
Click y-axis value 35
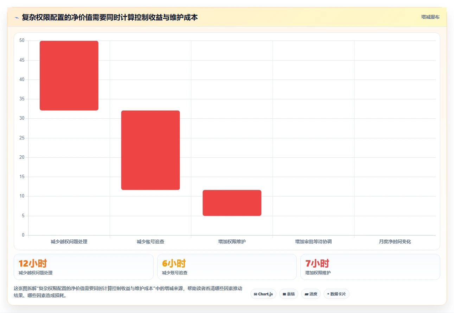(x=22, y=99)
